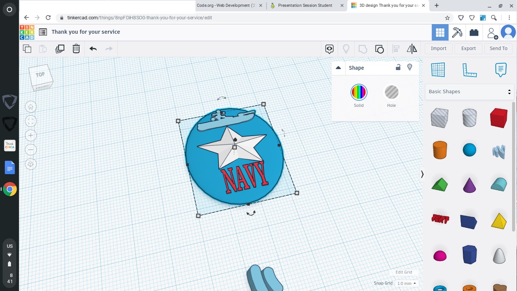Click the TOP face of the view cube
This screenshot has width=517, height=291.
40,75
